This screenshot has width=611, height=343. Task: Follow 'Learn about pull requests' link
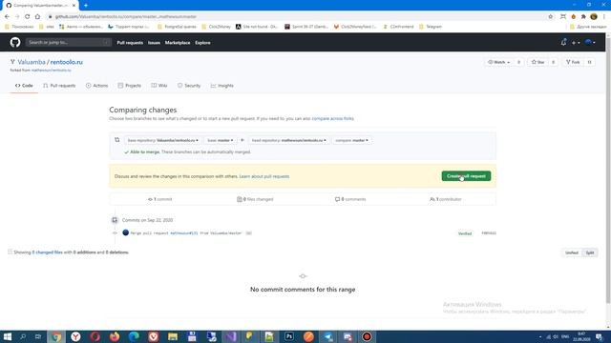pos(264,176)
